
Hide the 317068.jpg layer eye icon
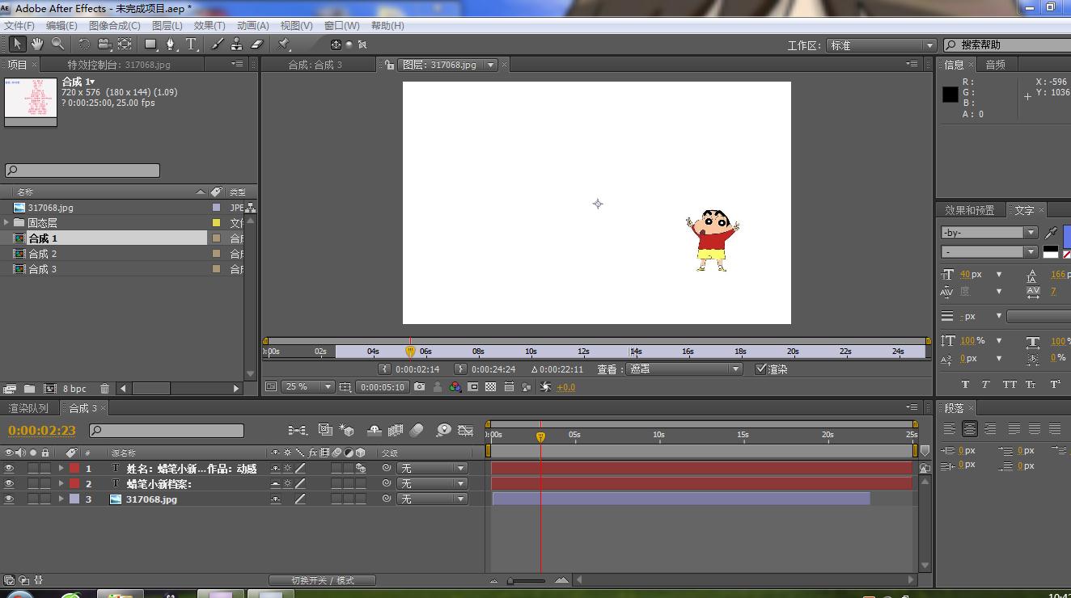(9, 499)
